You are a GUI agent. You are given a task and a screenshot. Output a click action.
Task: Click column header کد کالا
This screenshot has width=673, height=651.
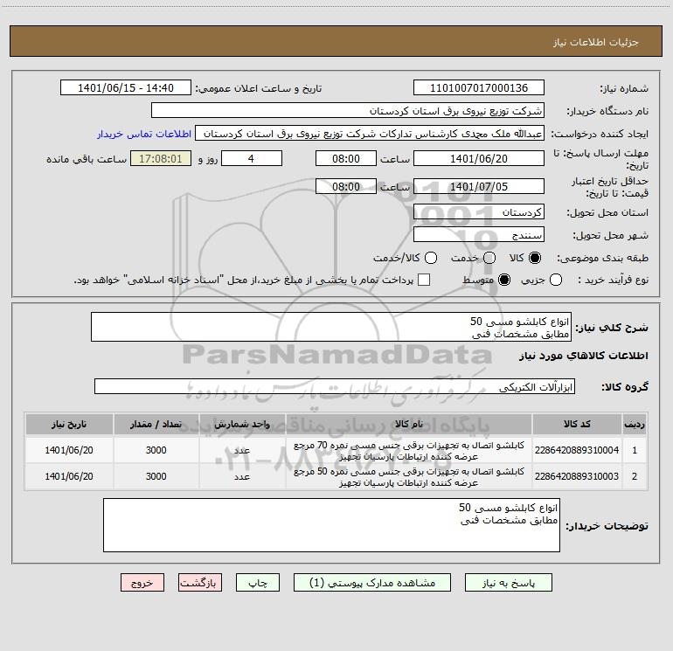click(577, 424)
